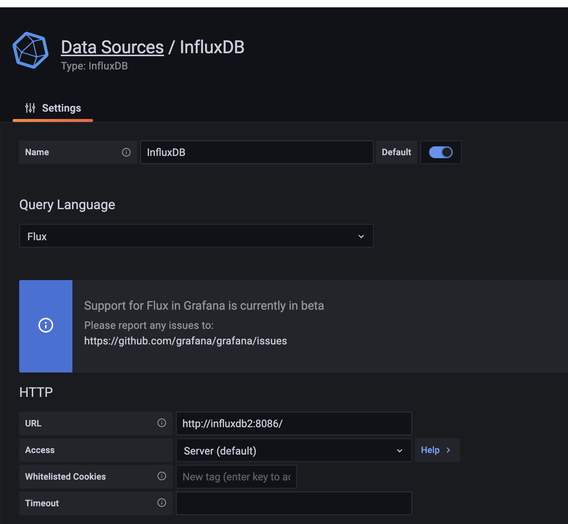This screenshot has height=524, width=568.
Task: Switch to the Settings tab
Action: [x=53, y=108]
